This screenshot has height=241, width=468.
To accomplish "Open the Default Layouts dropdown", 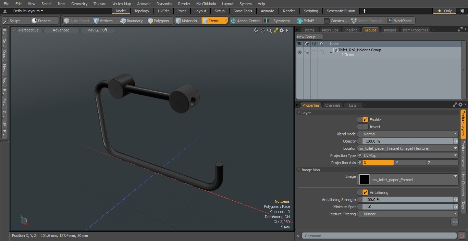I will (x=28, y=11).
